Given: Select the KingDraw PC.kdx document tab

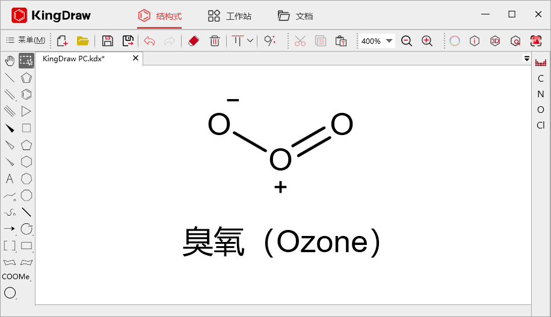Looking at the screenshot, I should (73, 59).
